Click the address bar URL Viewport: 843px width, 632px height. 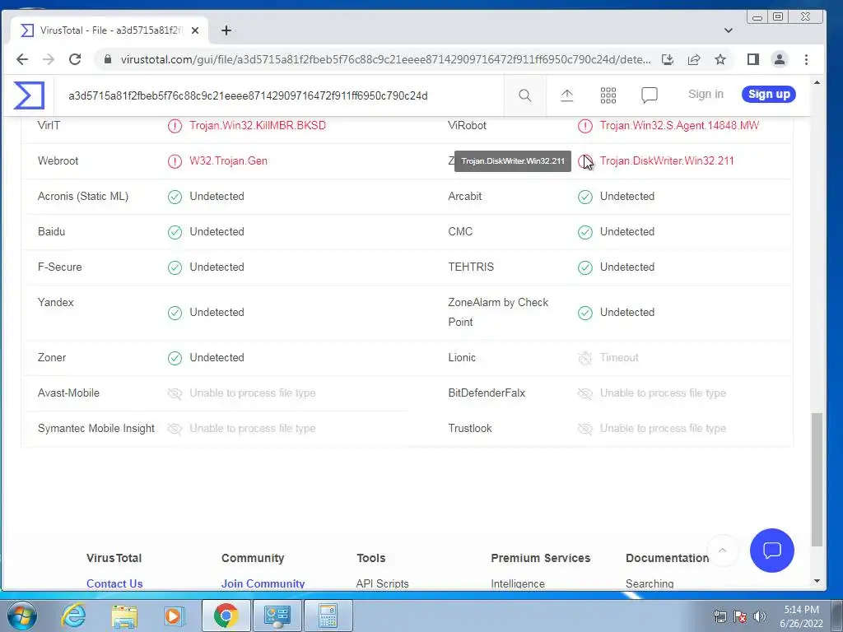(385, 59)
